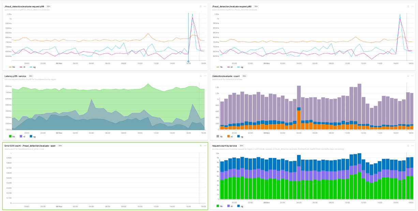418x211 pixels.
Task: Click green alert bell on Error 5XX chart
Action: (200, 146)
